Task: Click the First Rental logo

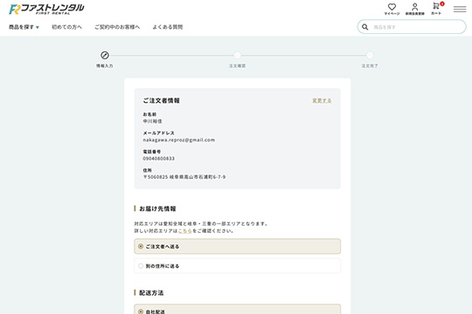Action: [x=46, y=9]
